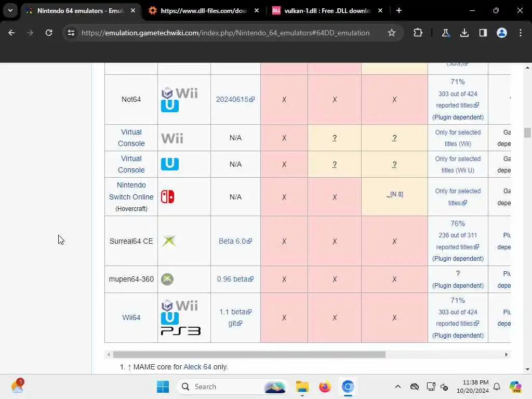The width and height of the screenshot is (532, 399).
Task: Open taskbar clock showing 11:38 PM
Action: [473, 387]
